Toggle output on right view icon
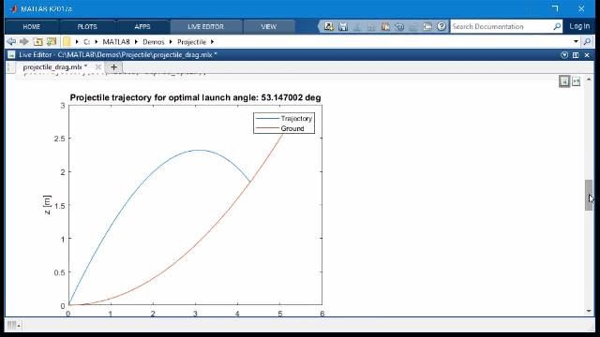This screenshot has height=337, width=600. point(576,81)
